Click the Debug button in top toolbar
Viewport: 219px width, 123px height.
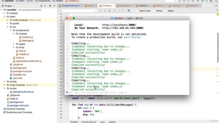(184, 1)
